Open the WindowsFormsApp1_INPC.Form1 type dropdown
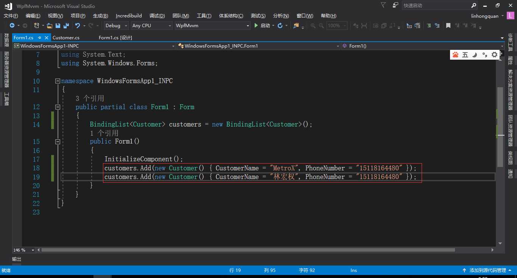Screen dimensions: 517x278 pyautogui.click(x=258, y=46)
